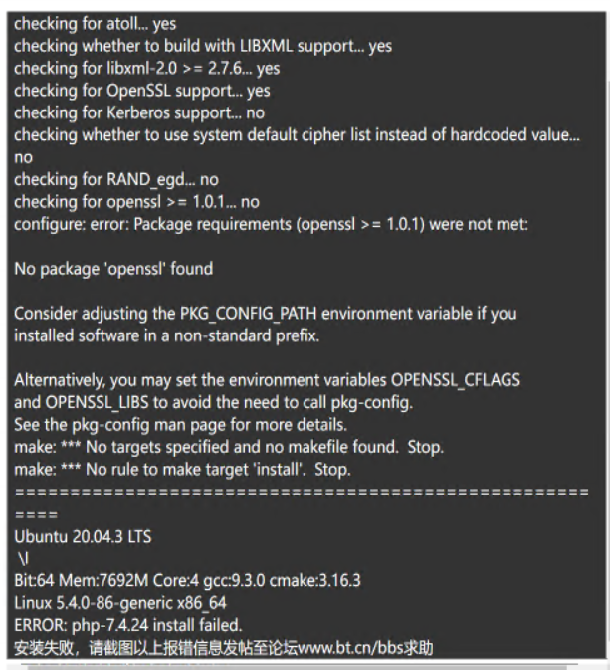Click the 'checking for Kerberos support' line

click(139, 112)
